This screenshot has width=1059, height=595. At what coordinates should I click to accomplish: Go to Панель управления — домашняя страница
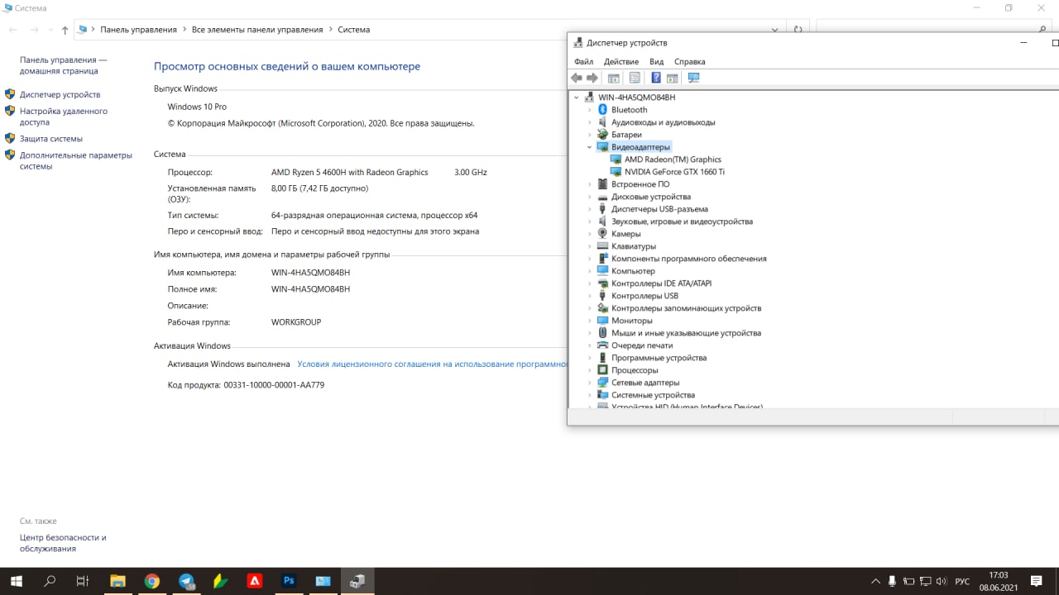pos(64,65)
